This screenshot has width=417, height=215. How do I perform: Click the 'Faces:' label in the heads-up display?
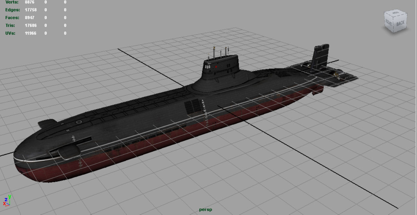pos(12,18)
